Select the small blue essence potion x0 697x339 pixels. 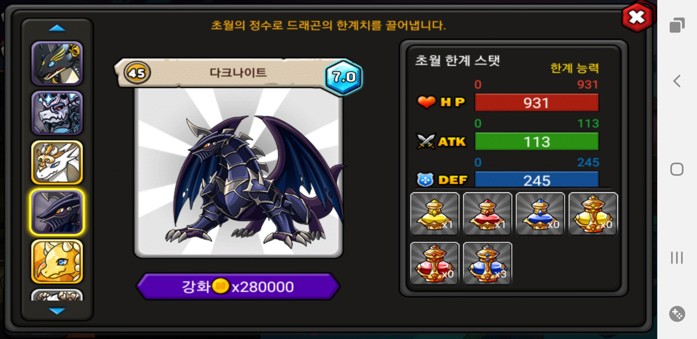pyautogui.click(x=540, y=214)
